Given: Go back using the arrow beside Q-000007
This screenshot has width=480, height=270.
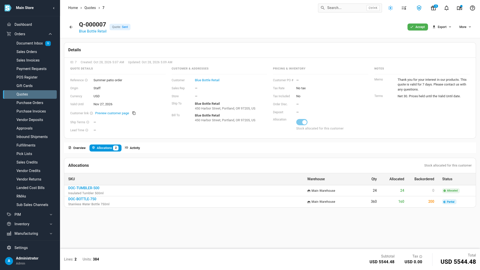Looking at the screenshot, I should [71, 27].
